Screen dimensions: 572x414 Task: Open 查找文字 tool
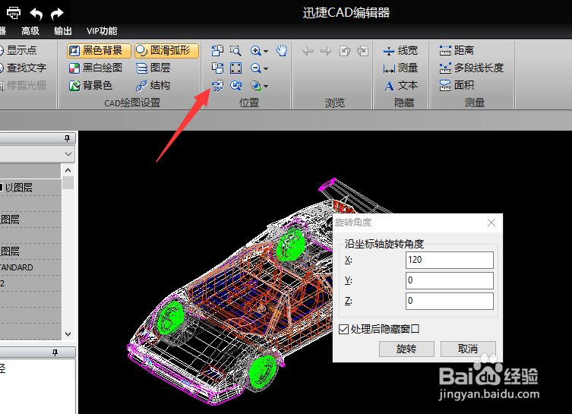pos(23,68)
